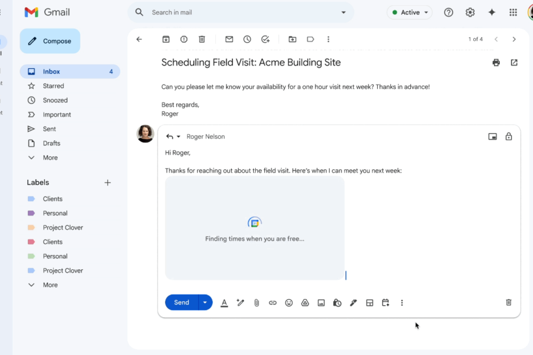Insert an emoji into the reply
The image size is (533, 355).
[289, 302]
